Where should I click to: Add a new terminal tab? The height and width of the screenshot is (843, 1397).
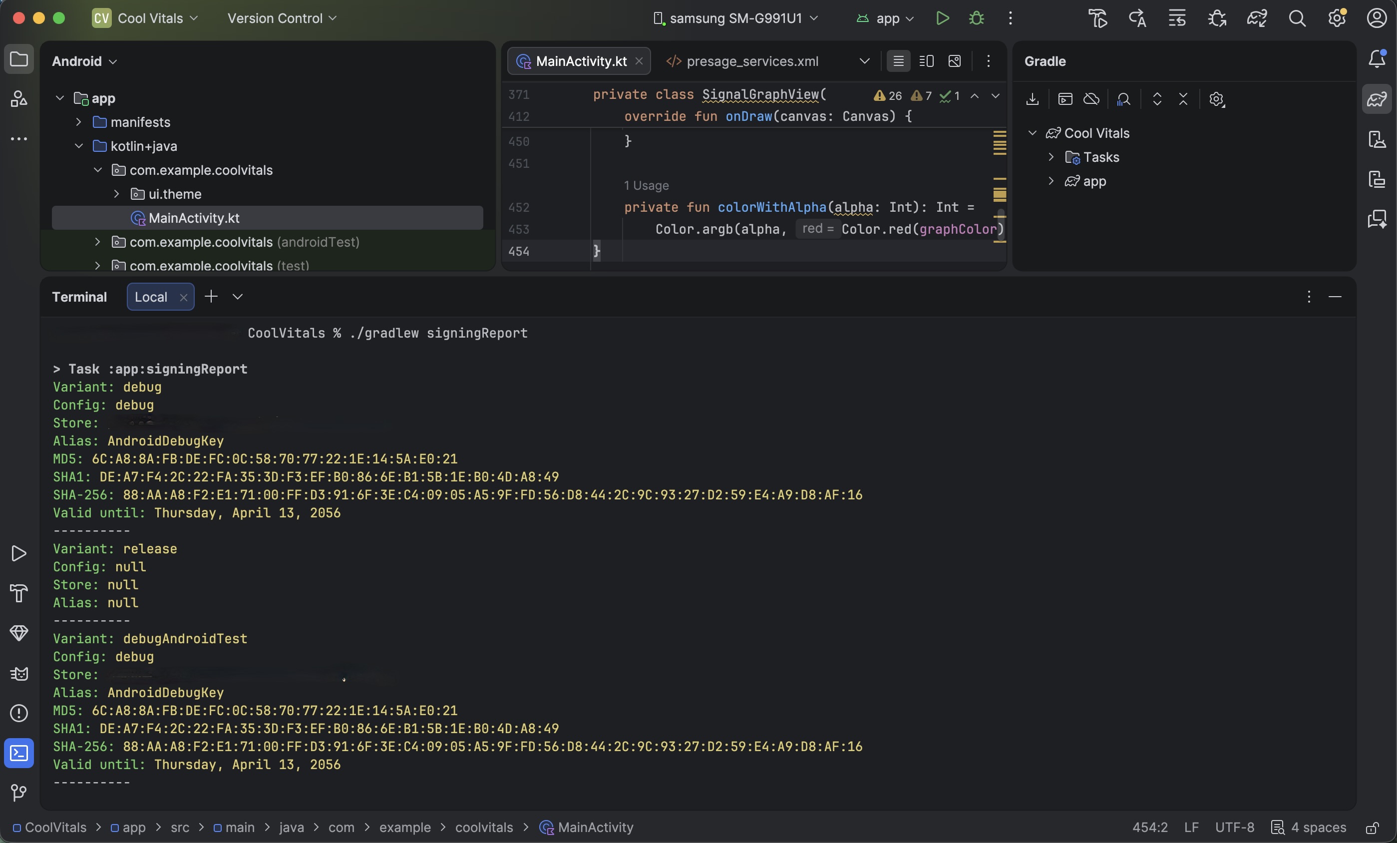point(211,297)
